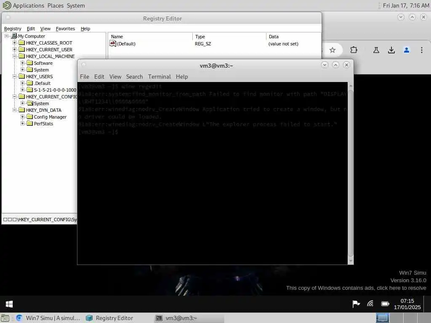Open the Edit menu in Registry Editor
This screenshot has height=323, width=431.
click(31, 29)
